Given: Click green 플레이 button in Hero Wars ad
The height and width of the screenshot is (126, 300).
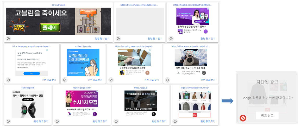Looking at the screenshot, I should pos(50,28).
